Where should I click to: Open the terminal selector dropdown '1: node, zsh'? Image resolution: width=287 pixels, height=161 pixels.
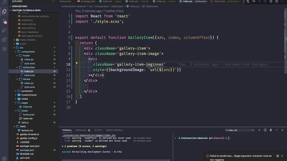click(x=239, y=130)
